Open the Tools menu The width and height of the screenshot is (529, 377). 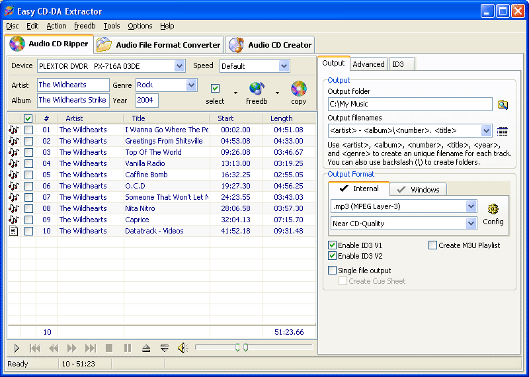coord(112,26)
